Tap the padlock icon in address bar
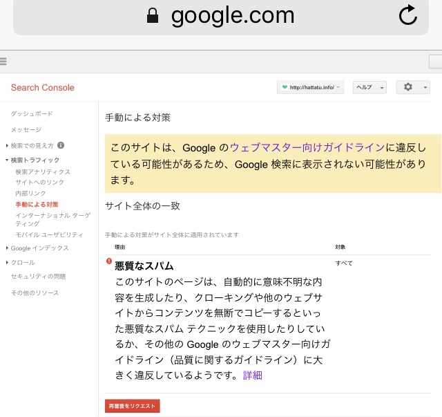The image size is (442, 417). [x=153, y=15]
